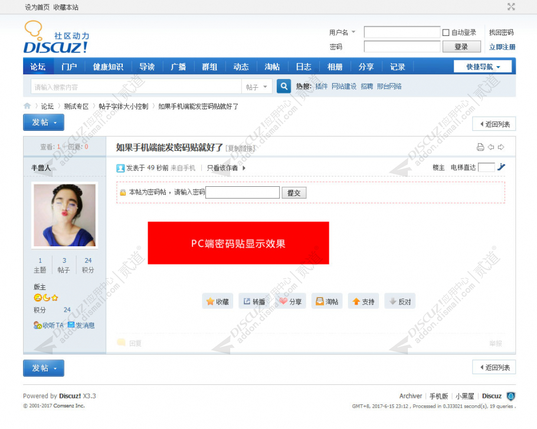Open the 健康知识 nav tab
537x429 pixels.
108,67
